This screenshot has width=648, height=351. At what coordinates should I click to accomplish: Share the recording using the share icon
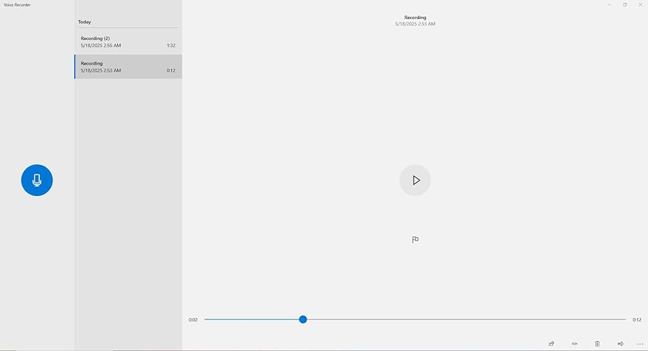tap(551, 343)
